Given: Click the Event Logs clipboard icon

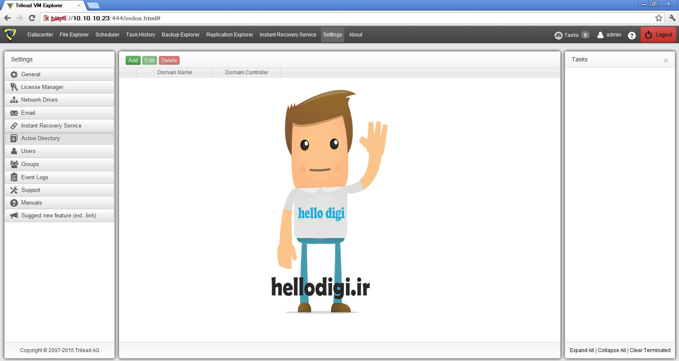Looking at the screenshot, I should point(14,177).
